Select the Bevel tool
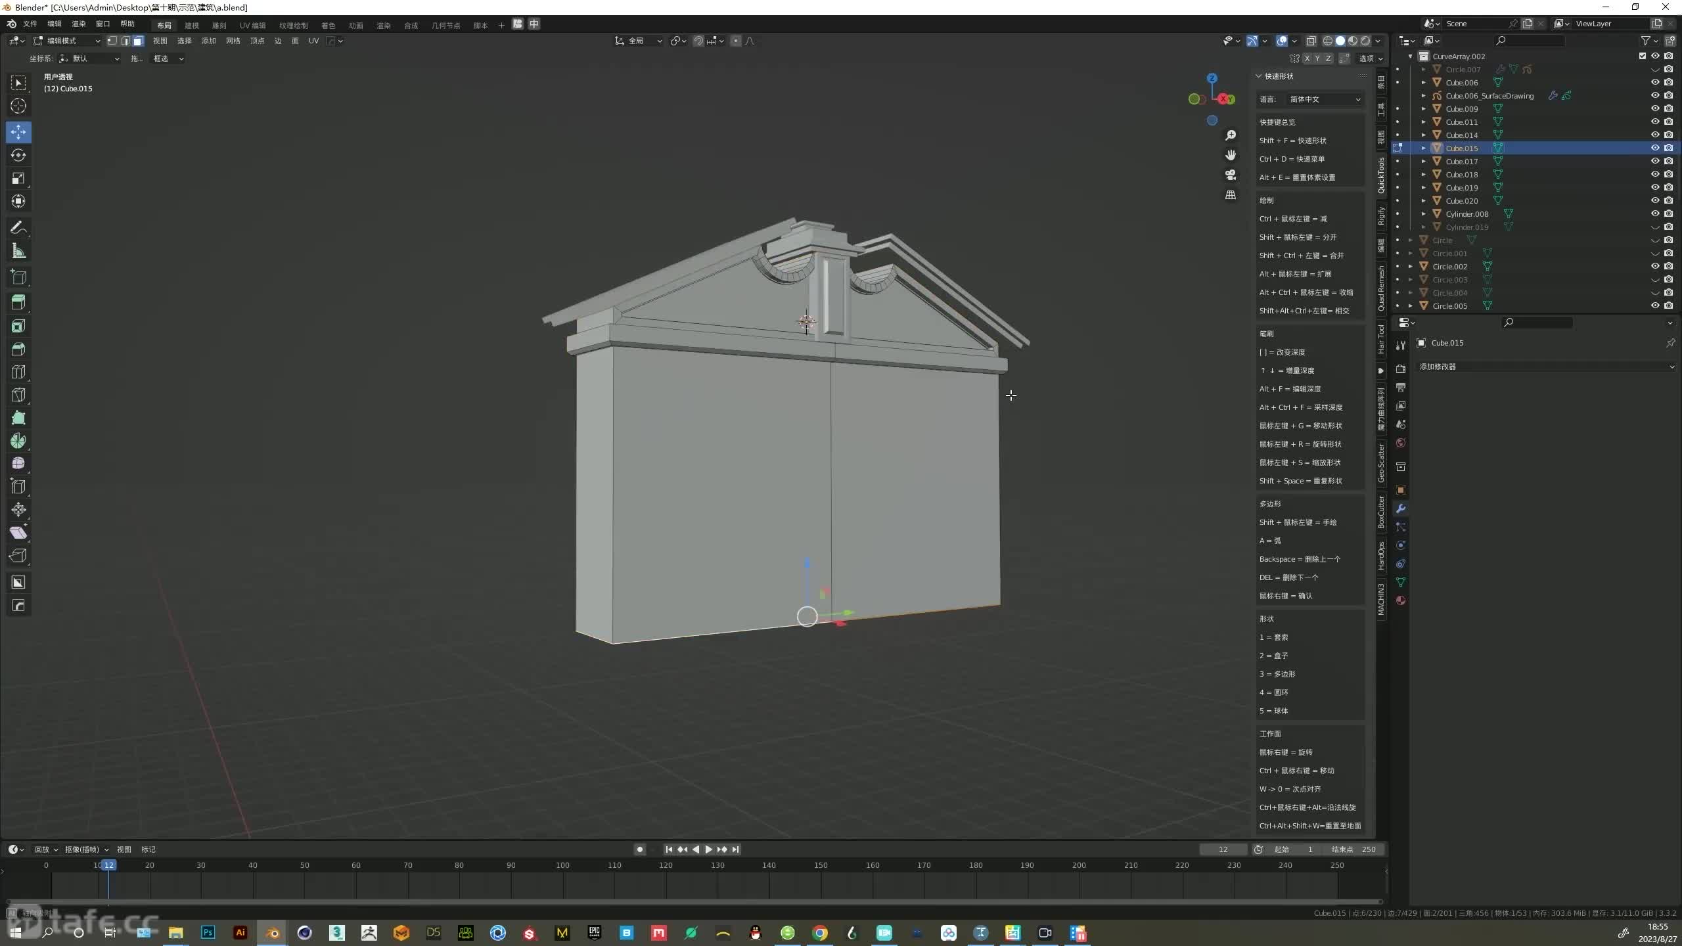 pyautogui.click(x=18, y=349)
